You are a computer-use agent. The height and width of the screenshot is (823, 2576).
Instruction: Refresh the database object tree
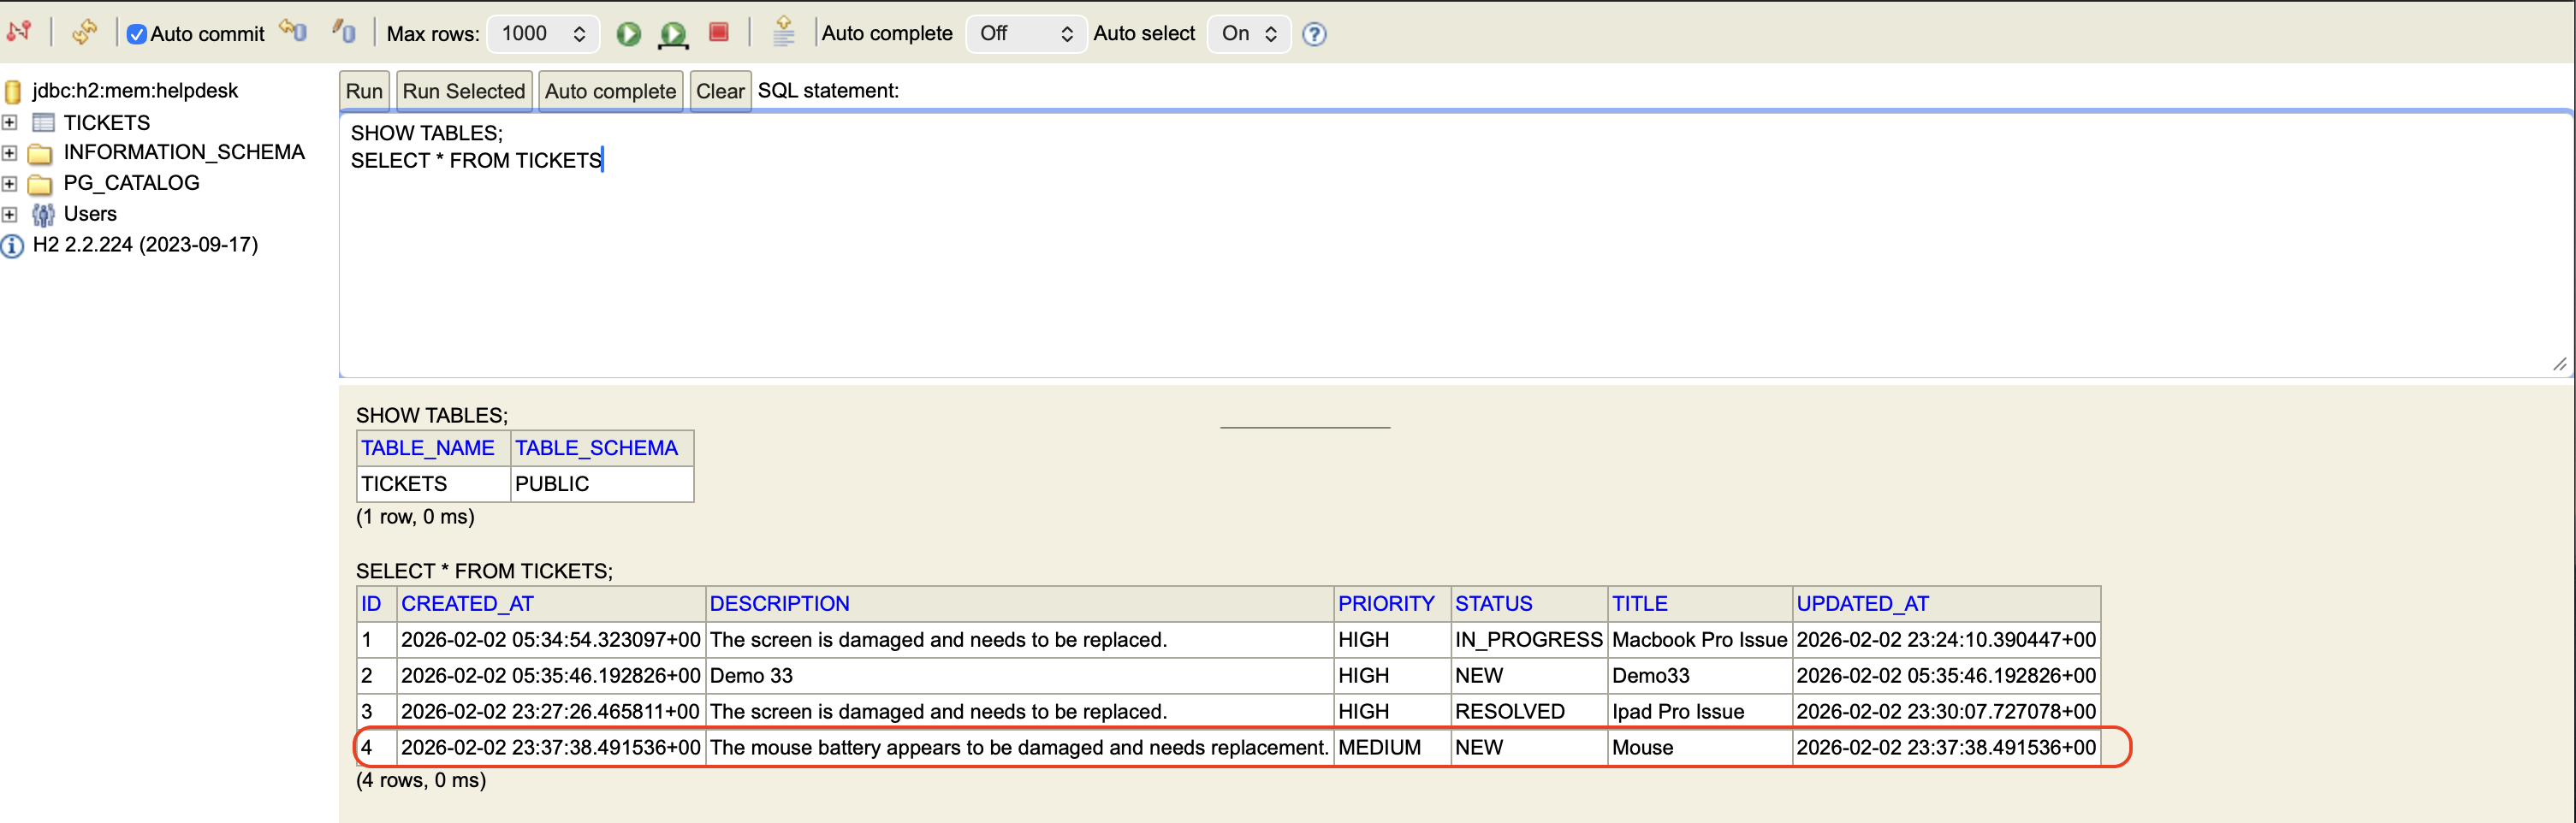[85, 31]
